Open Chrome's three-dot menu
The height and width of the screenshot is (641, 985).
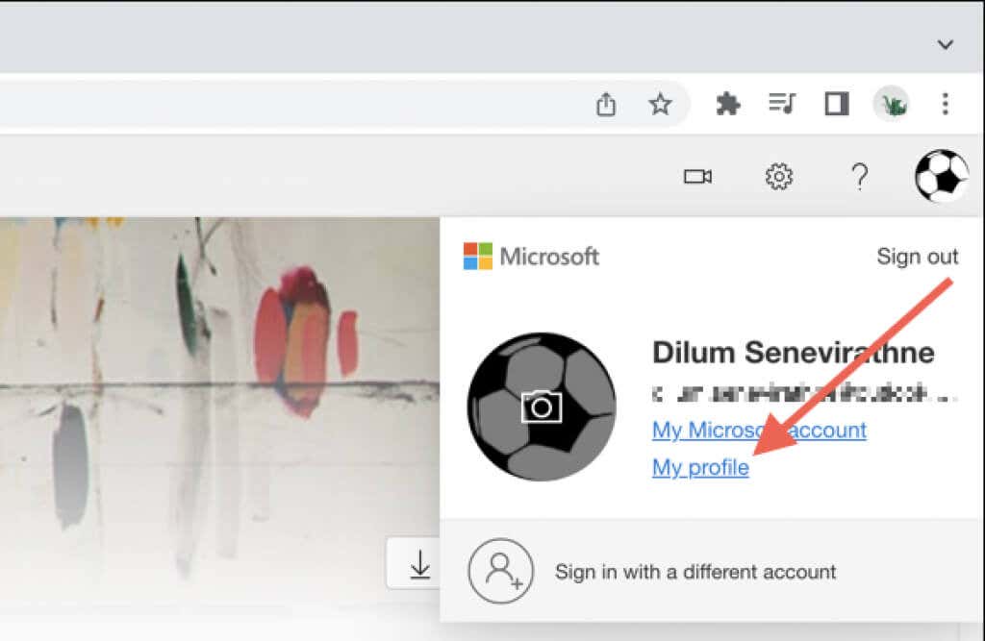pyautogui.click(x=945, y=104)
